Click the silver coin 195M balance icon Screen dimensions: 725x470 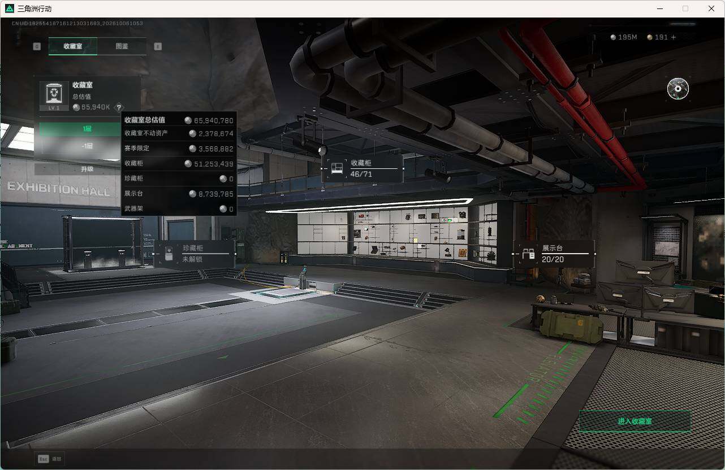(x=614, y=37)
